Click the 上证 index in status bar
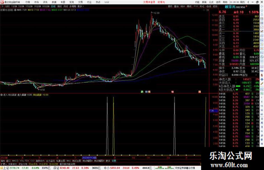Image resolution: width=264 pixels, height=170 pixels. tap(6, 168)
